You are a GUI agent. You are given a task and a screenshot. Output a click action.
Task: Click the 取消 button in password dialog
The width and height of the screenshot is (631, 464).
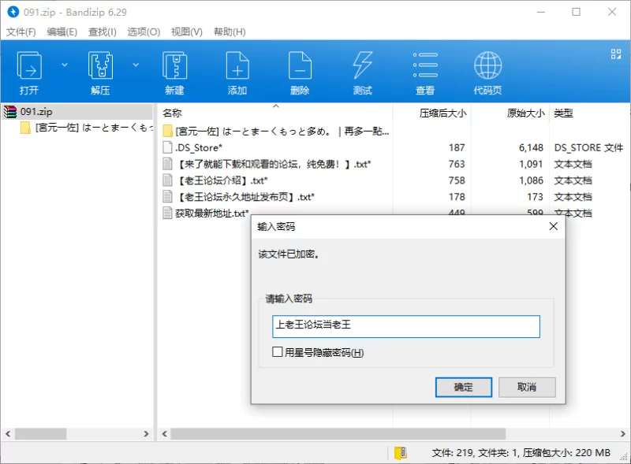(x=527, y=388)
